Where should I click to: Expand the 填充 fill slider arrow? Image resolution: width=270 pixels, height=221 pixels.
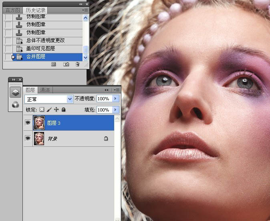[116, 109]
